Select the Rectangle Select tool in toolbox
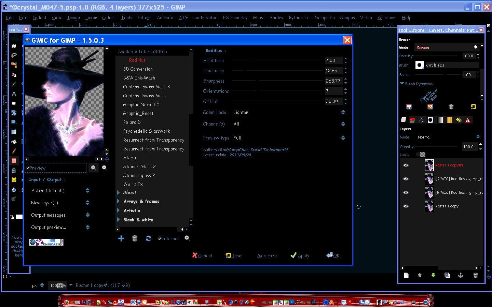The width and height of the screenshot is (492, 307). click(x=14, y=46)
